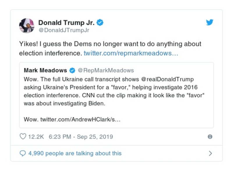Click Donald Trump Jr.'s profile avatar
This screenshot has height=176, width=233.
(x=27, y=26)
